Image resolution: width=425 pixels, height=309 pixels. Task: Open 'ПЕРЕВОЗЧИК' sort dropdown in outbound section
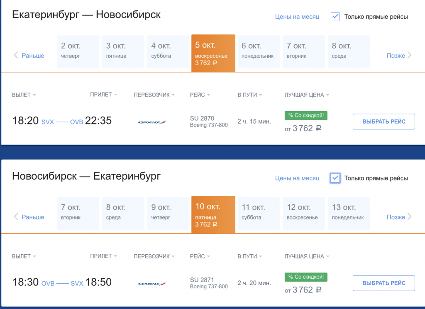[x=154, y=95]
